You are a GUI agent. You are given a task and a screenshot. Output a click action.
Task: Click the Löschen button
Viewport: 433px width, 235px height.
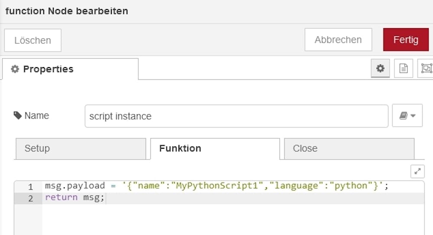click(x=33, y=40)
